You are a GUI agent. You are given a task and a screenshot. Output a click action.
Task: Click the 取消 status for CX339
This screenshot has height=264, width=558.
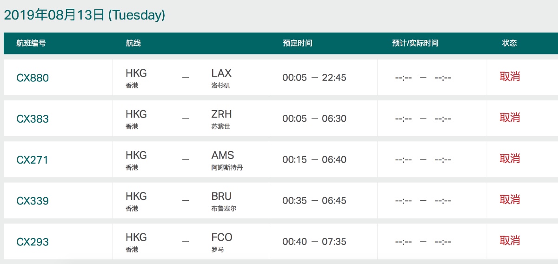point(510,199)
